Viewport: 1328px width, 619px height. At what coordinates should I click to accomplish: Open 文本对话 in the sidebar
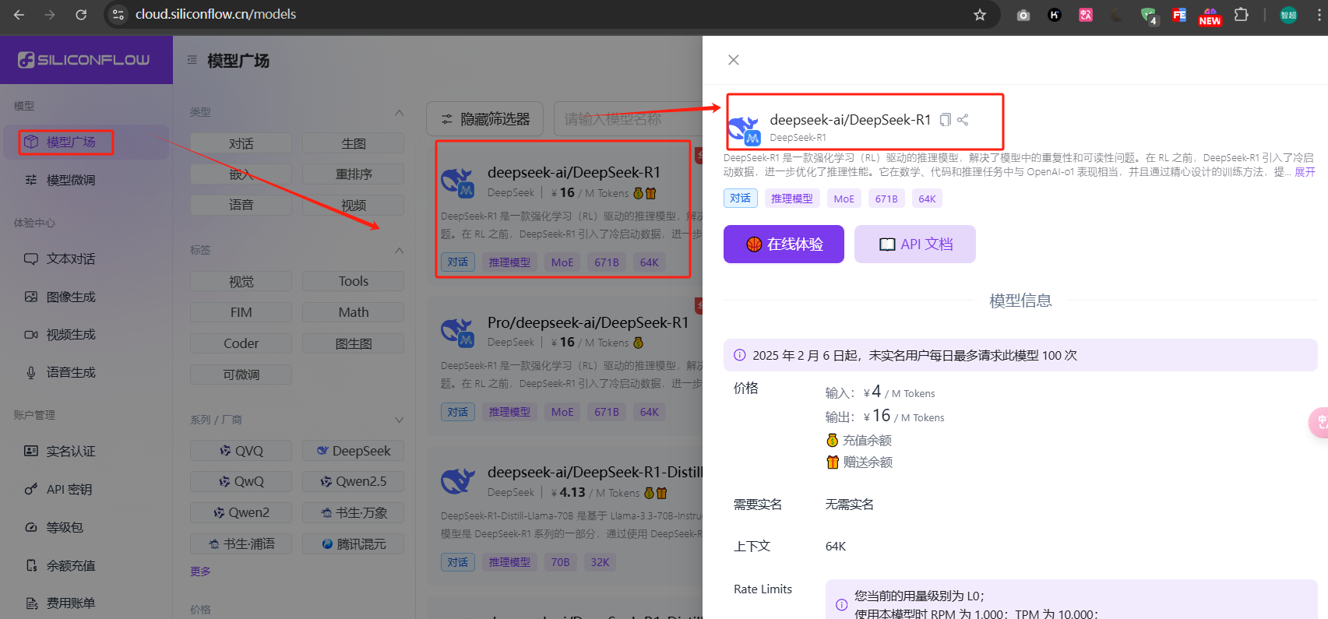point(86,259)
